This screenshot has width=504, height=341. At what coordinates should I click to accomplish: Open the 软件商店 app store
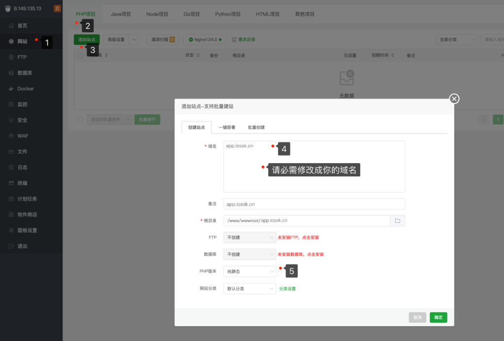(25, 214)
